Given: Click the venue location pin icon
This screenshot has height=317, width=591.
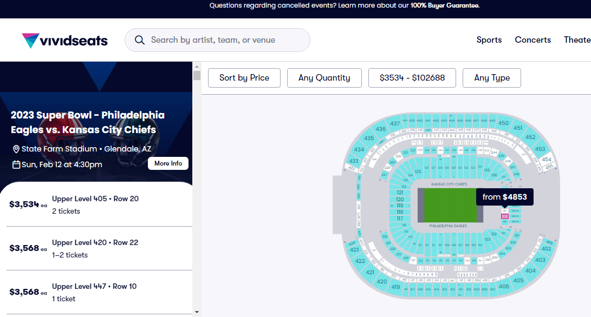Looking at the screenshot, I should coord(16,149).
